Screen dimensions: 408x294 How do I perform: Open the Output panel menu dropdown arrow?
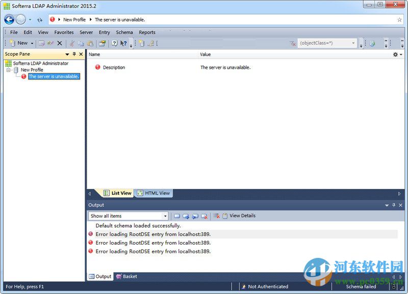(x=387, y=205)
